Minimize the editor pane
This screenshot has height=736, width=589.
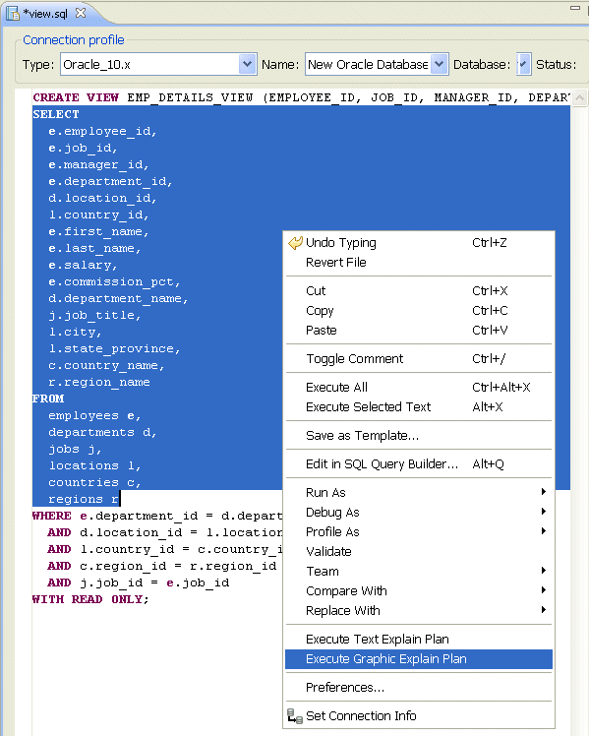[575, 8]
